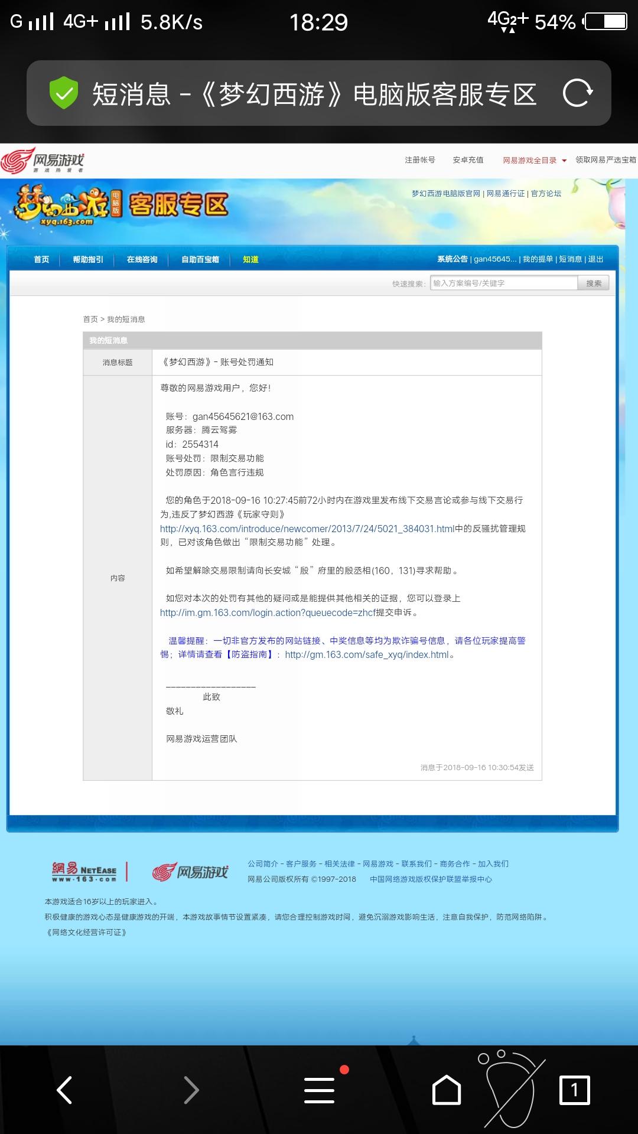
Task: Open the im.gm.163.com appeal URL
Action: coord(268,612)
